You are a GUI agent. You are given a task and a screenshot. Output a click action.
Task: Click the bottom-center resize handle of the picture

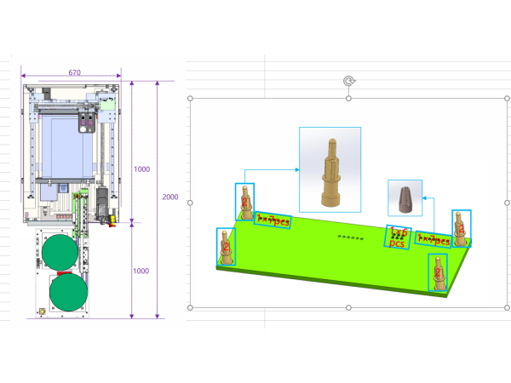coord(348,307)
